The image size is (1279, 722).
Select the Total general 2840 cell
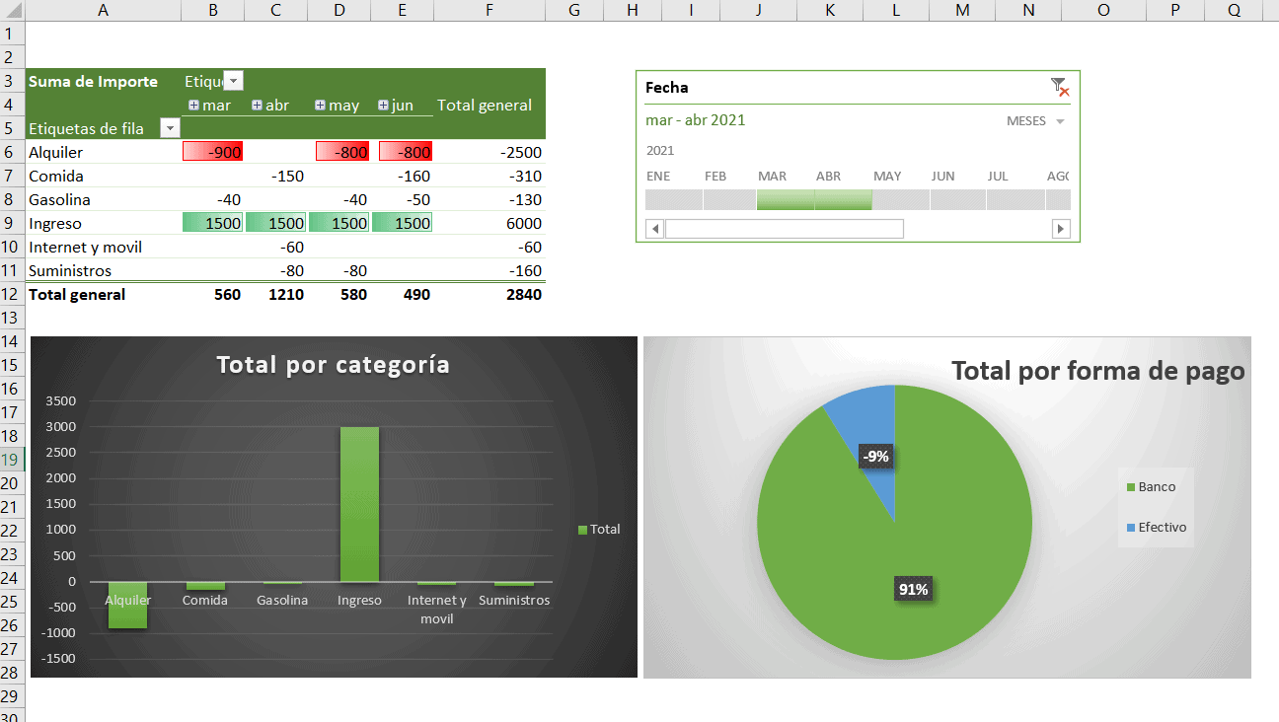489,294
